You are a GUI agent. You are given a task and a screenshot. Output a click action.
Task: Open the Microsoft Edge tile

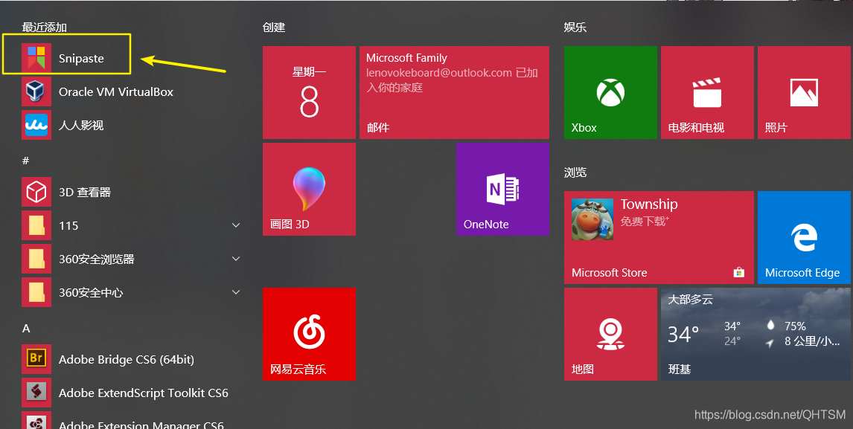tap(804, 237)
